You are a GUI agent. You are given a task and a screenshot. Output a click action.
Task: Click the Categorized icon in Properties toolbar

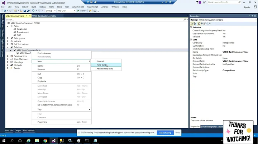pos(192,24)
